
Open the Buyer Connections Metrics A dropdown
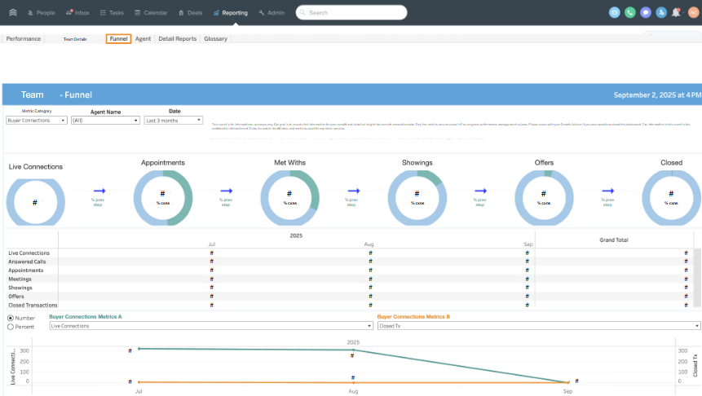210,326
